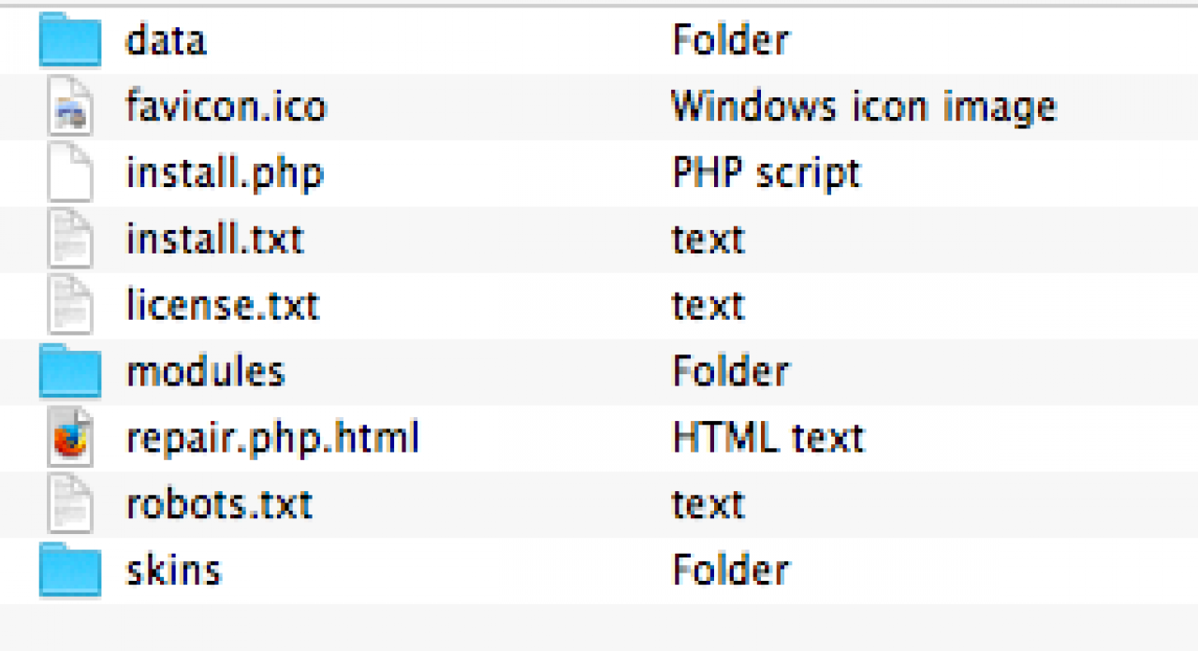Select the robots.txt document icon
Image resolution: width=1198 pixels, height=651 pixels.
click(70, 505)
